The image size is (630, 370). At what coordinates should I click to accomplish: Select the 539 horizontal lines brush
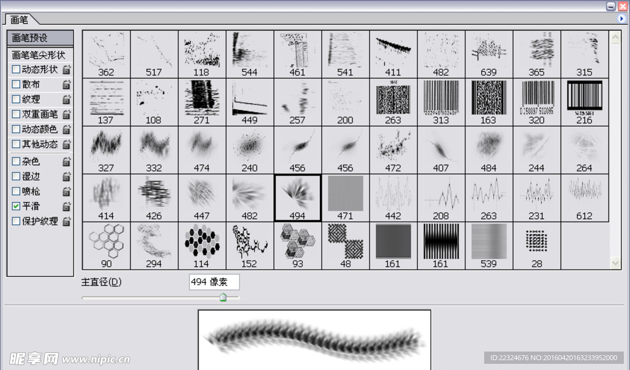(488, 246)
